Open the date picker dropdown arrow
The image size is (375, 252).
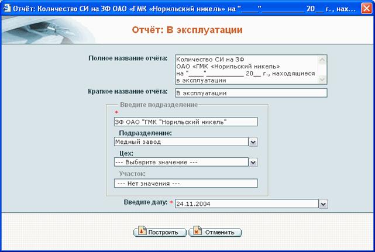coord(324,204)
